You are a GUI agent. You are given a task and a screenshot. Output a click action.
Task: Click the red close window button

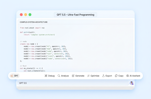click(x=21, y=15)
